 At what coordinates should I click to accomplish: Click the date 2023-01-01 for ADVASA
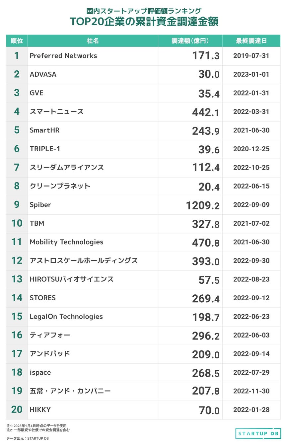click(x=251, y=74)
